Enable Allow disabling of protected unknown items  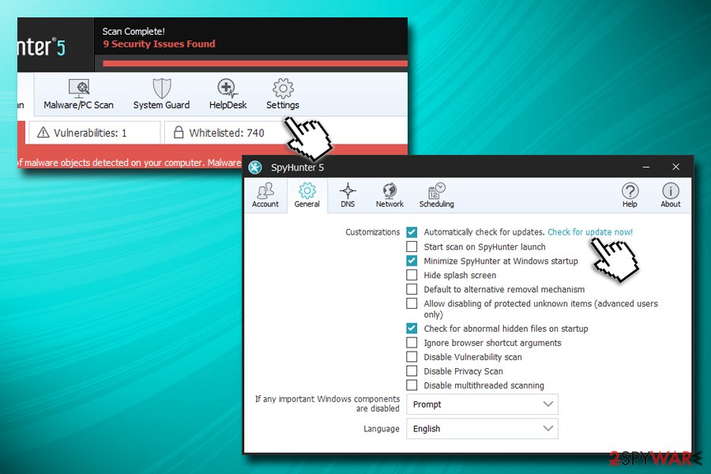point(412,303)
